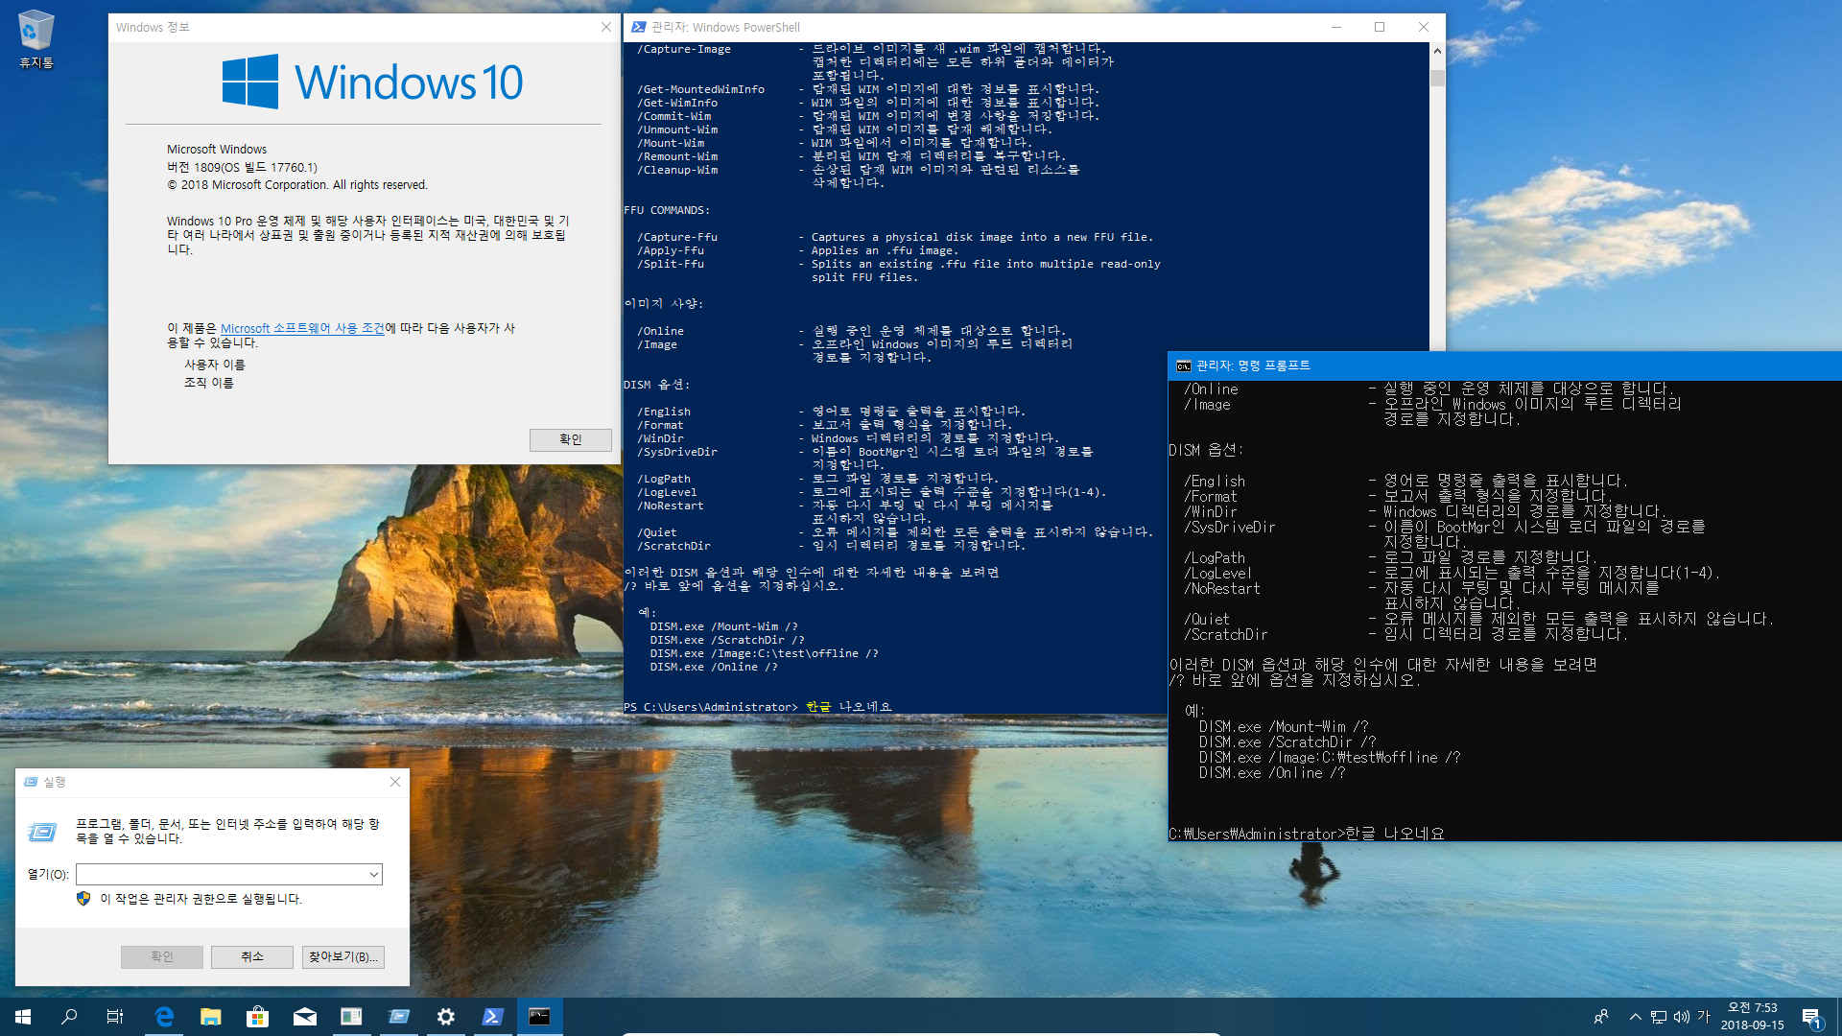Click the PowerShell prompt line PS C:\Users\Administrator>
The width and height of the screenshot is (1842, 1036).
click(711, 707)
